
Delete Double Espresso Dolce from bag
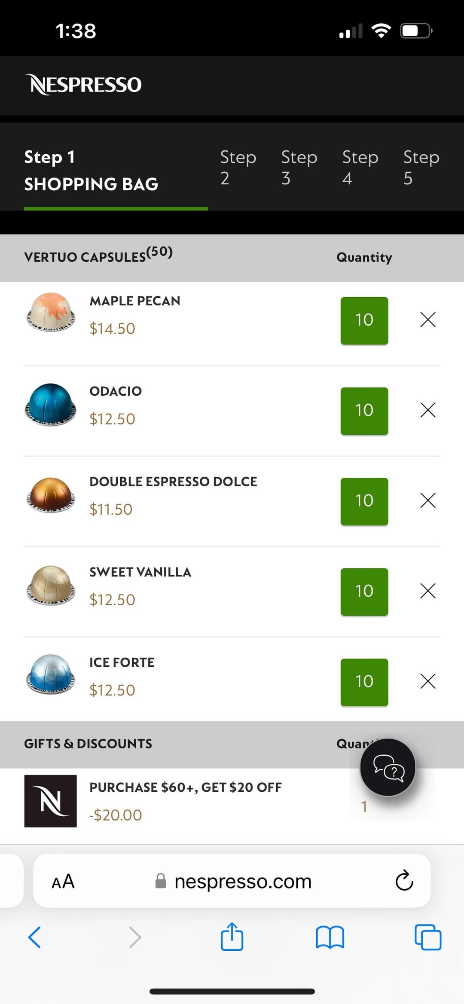point(427,500)
